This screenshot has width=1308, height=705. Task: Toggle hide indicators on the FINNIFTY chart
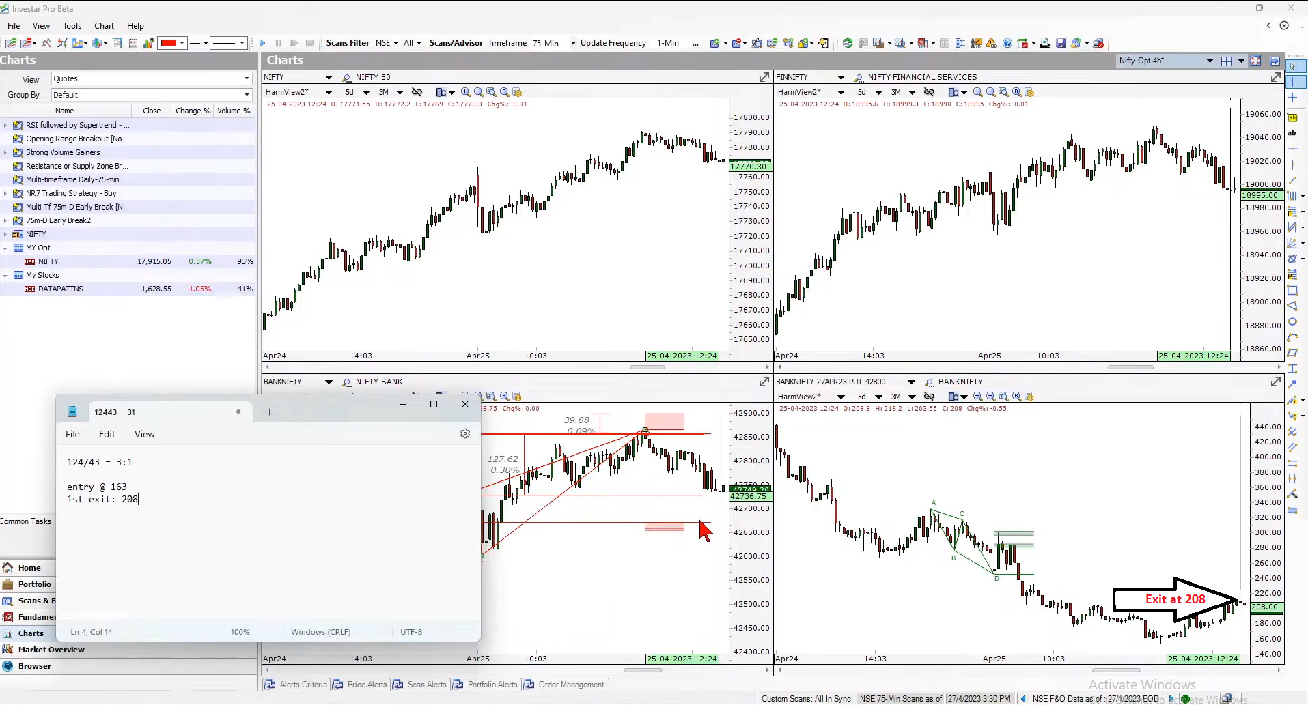(x=930, y=92)
